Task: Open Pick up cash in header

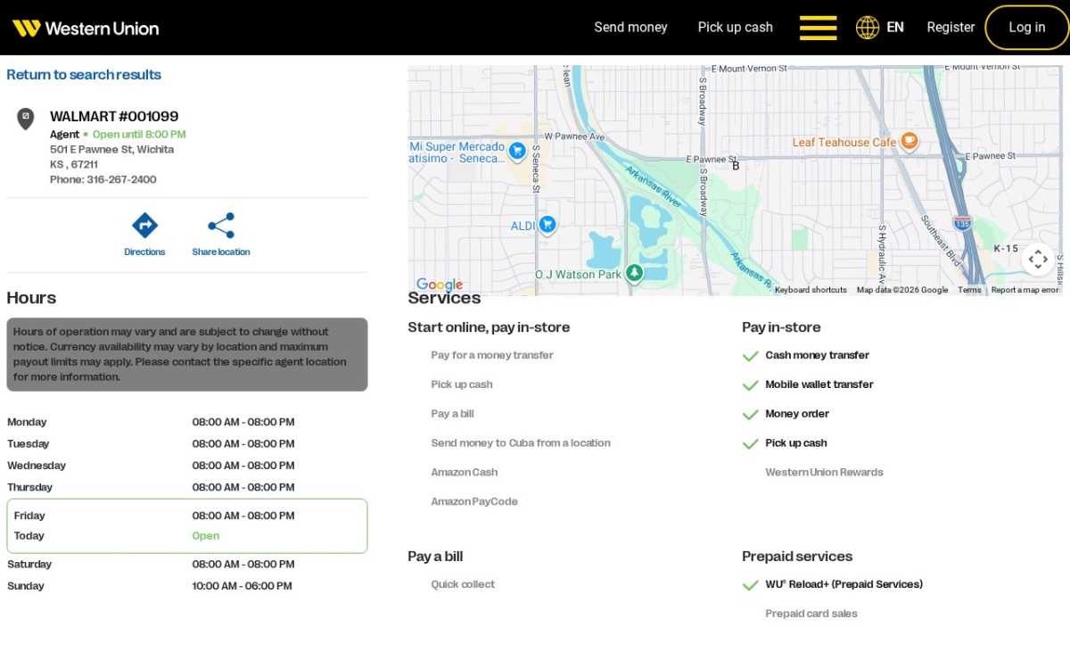Action: coord(736,28)
